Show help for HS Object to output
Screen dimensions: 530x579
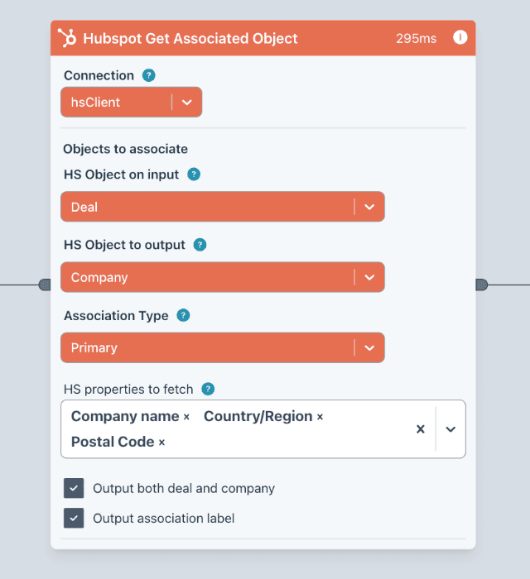click(200, 245)
